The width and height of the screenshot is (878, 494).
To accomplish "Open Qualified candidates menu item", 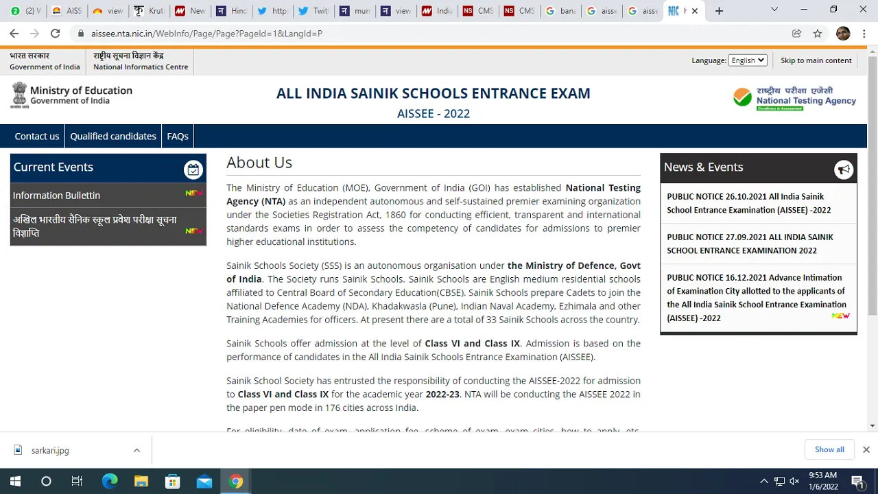I will tap(113, 136).
